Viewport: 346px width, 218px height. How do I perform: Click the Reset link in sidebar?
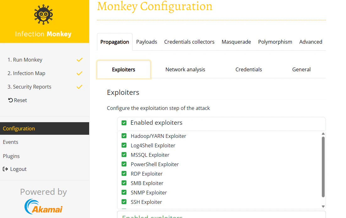(18, 100)
